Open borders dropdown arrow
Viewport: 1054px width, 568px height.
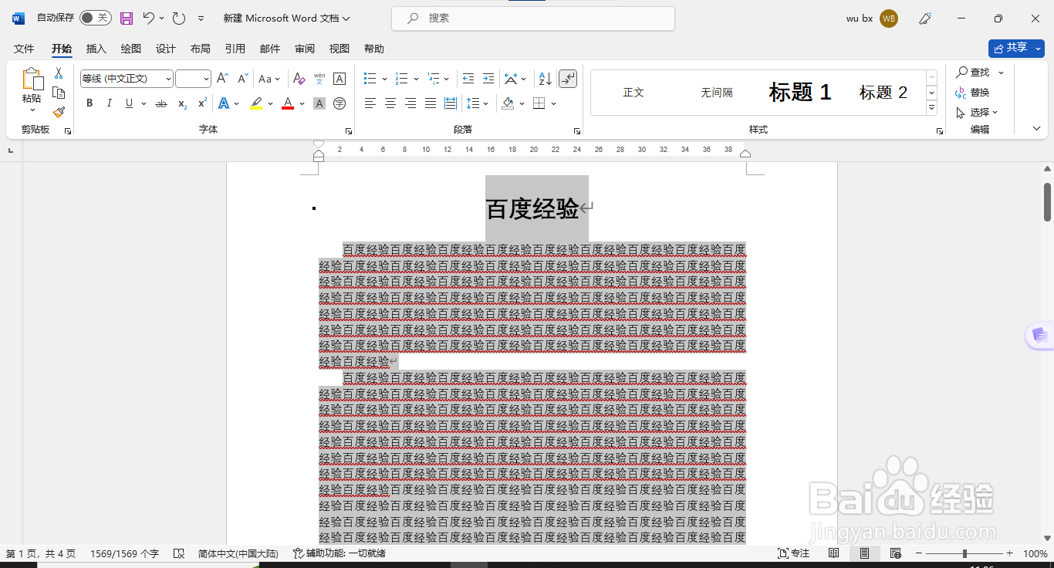pyautogui.click(x=554, y=103)
